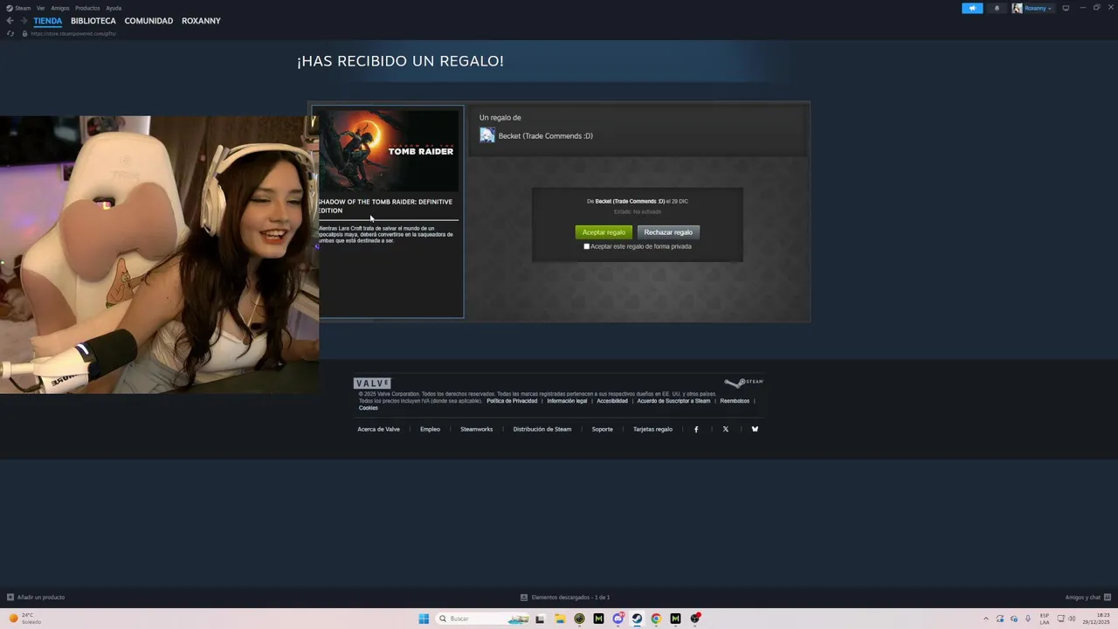The image size is (1118, 629).
Task: Open the Amigos menu
Action: coord(60,8)
